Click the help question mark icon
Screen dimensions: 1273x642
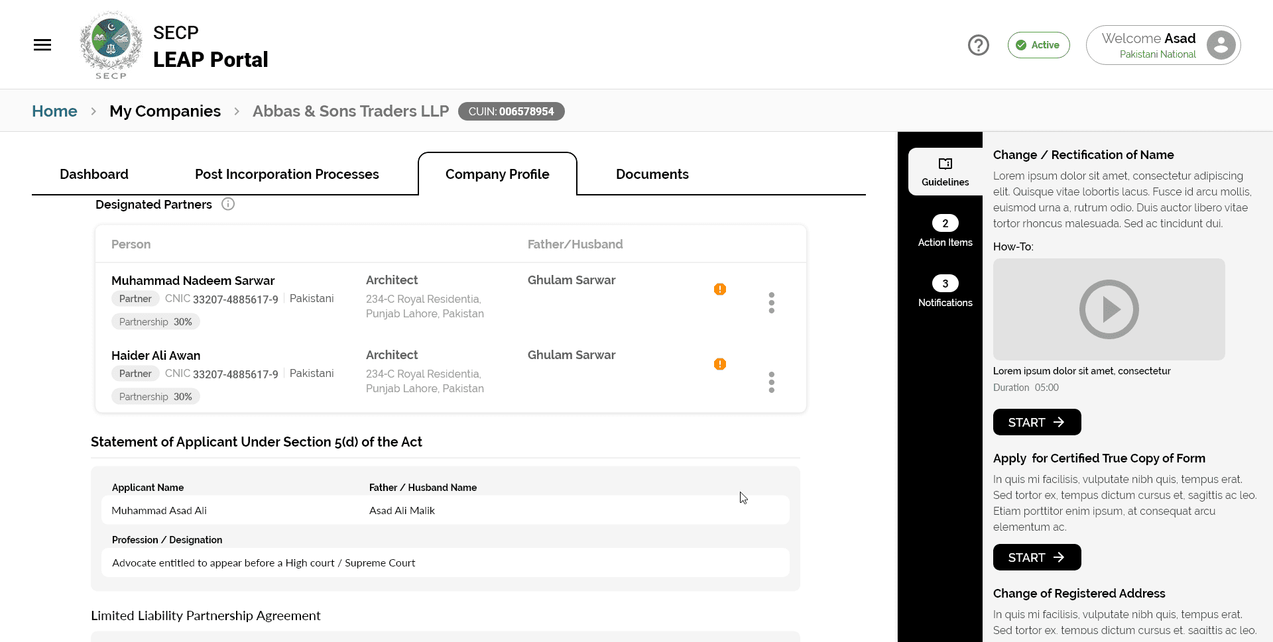[978, 44]
